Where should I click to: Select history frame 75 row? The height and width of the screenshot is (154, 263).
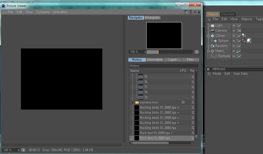tap(162, 77)
